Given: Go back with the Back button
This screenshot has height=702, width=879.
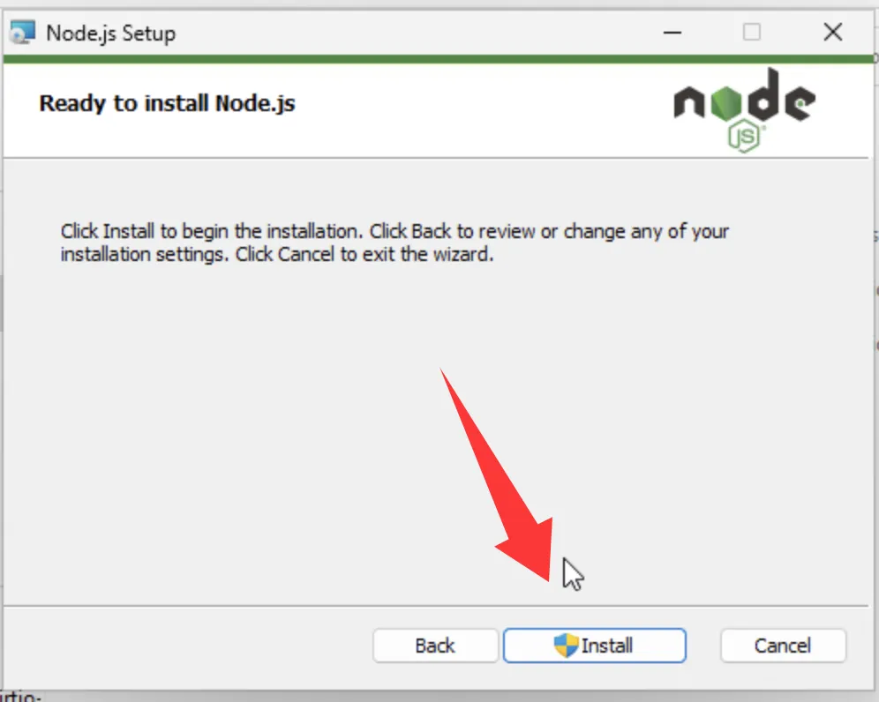Looking at the screenshot, I should pyautogui.click(x=435, y=646).
